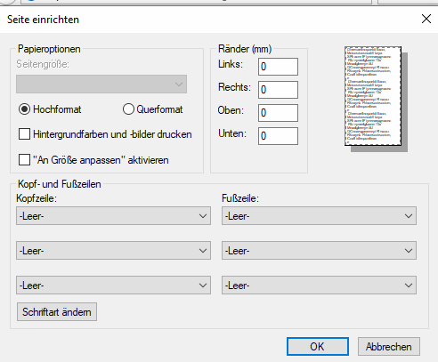438x362 pixels.
Task: Click the disabled Seitengröße dropdown arrow
Action: [179, 84]
